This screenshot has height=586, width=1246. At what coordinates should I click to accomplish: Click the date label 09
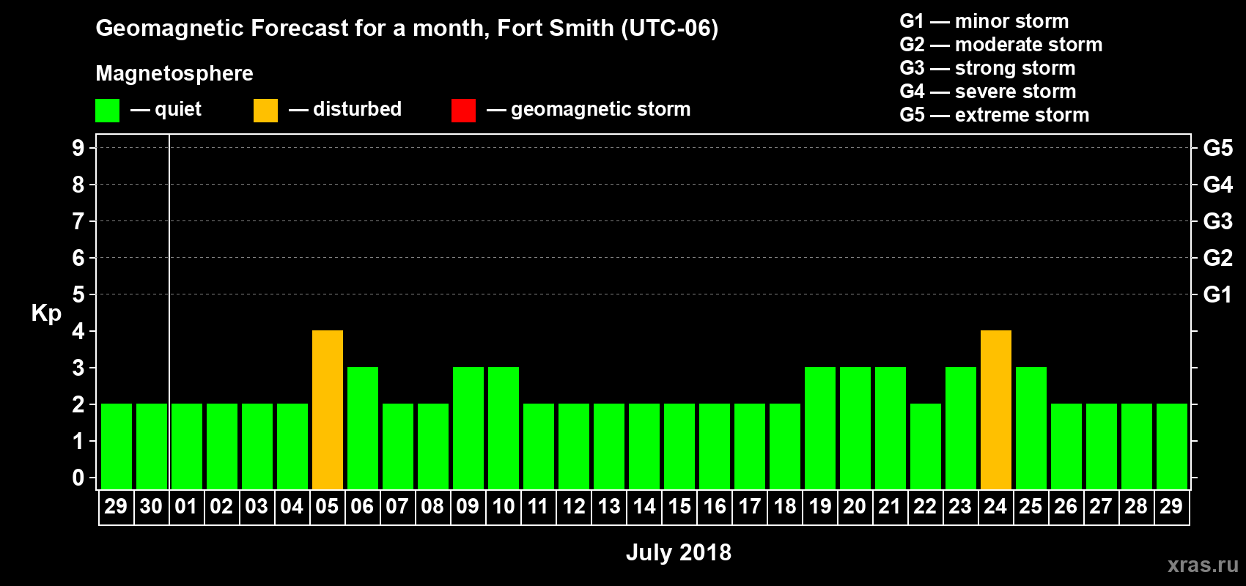pos(468,506)
